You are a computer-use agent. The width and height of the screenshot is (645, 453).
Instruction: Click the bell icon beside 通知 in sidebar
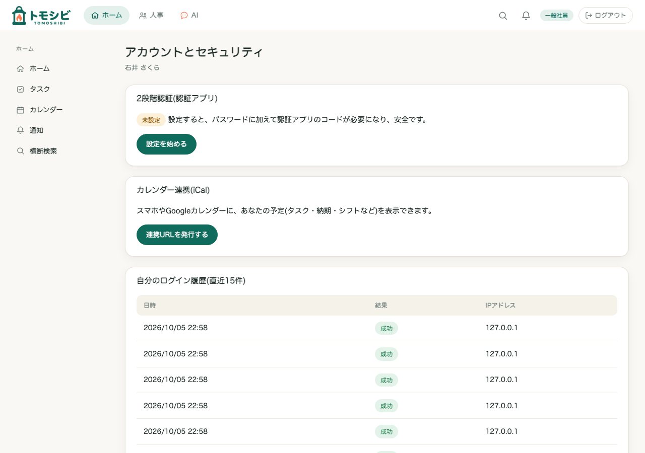coord(20,130)
